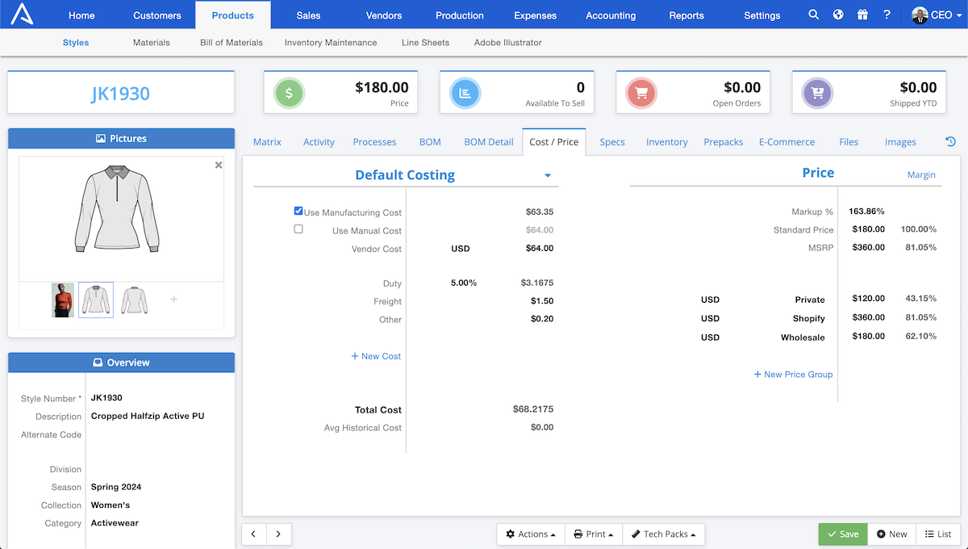Enable Use Manual Cost

pos(298,228)
